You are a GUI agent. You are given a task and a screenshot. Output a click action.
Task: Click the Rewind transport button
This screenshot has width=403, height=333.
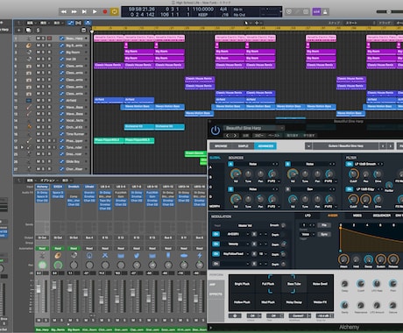pyautogui.click(x=63, y=11)
